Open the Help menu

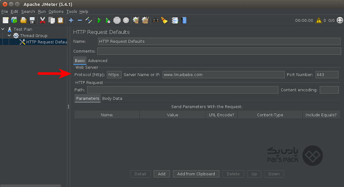(x=84, y=11)
